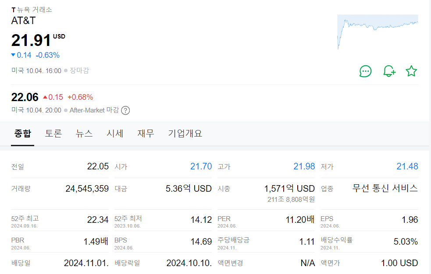Open the 뉴스 tab
431x274 pixels.
(x=84, y=133)
